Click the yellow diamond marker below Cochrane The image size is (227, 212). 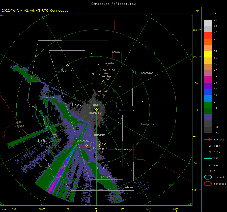tap(87, 145)
